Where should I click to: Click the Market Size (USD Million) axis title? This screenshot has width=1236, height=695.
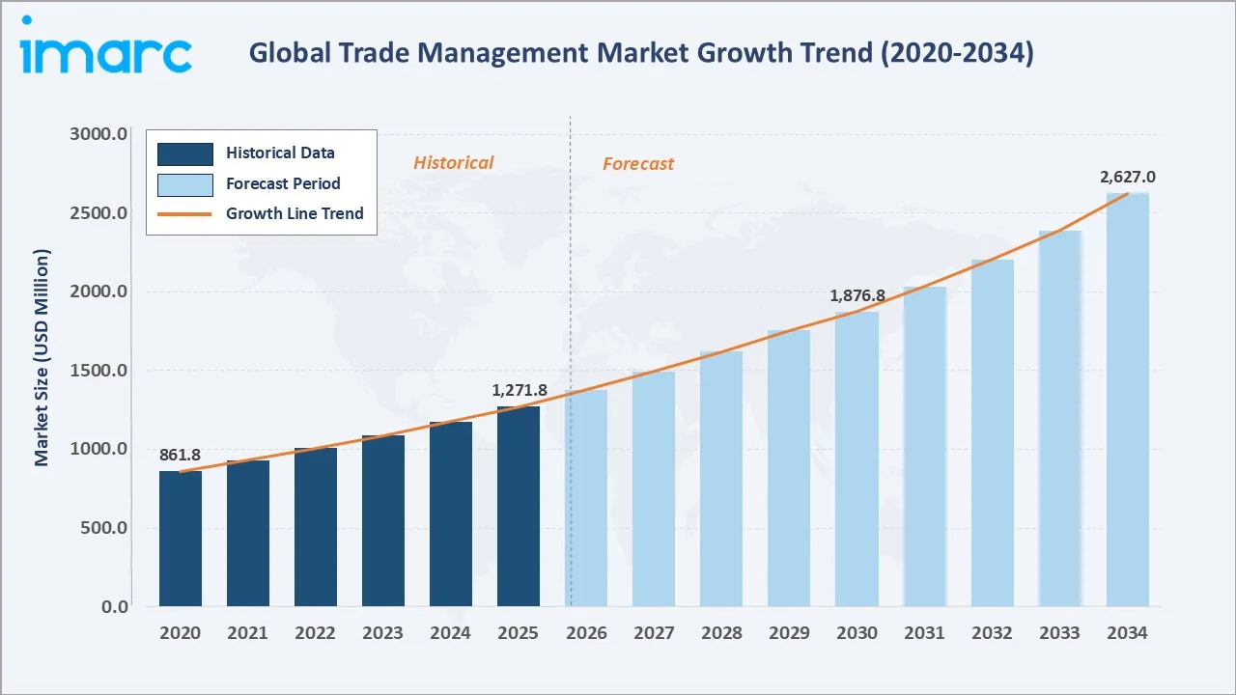coord(41,357)
